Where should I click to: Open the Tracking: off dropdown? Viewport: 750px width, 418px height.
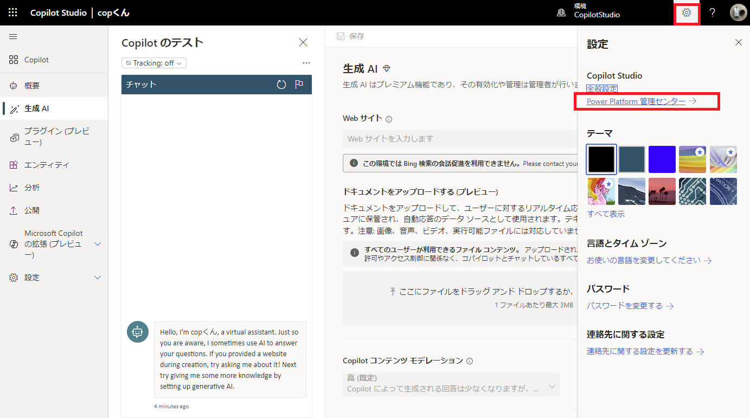[153, 63]
